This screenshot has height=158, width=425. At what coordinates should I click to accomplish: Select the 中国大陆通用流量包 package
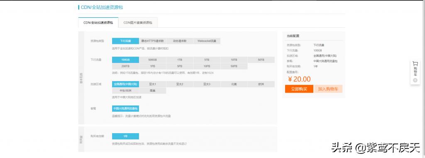click(125, 109)
